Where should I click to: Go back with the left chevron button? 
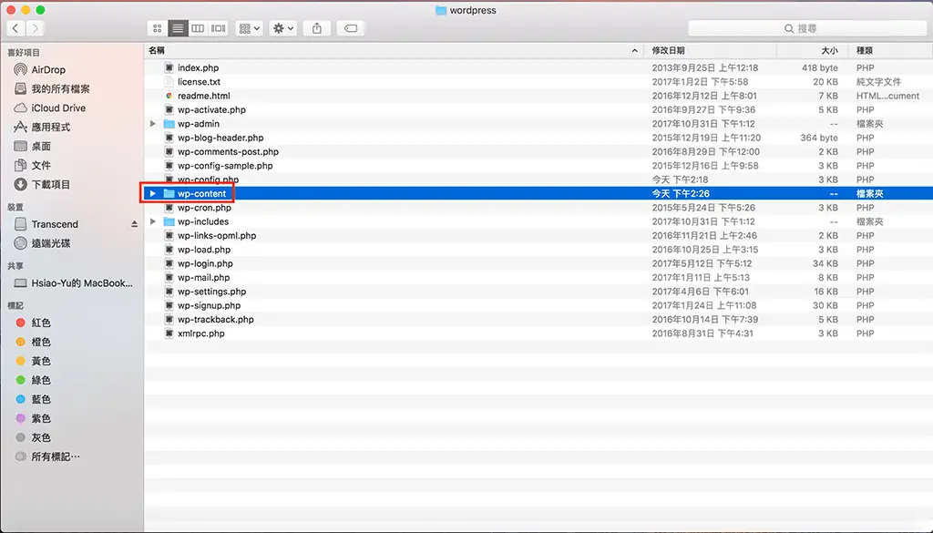point(15,28)
